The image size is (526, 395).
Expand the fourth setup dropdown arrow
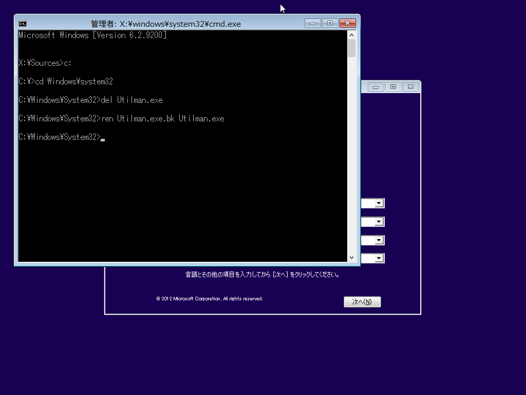[x=379, y=258]
